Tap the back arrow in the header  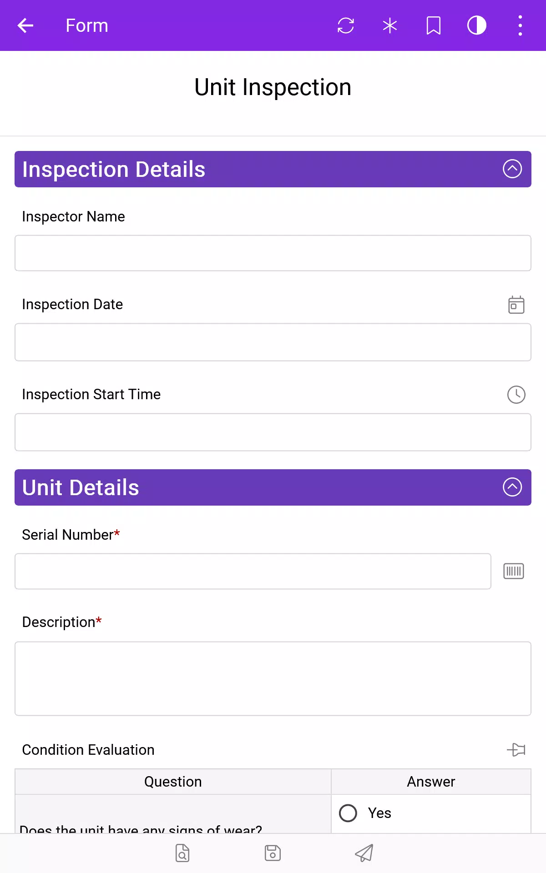tap(25, 25)
